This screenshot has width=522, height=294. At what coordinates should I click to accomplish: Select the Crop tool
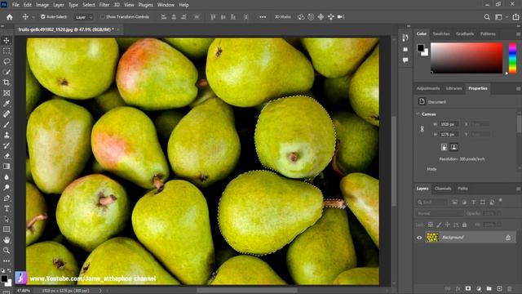(7, 82)
